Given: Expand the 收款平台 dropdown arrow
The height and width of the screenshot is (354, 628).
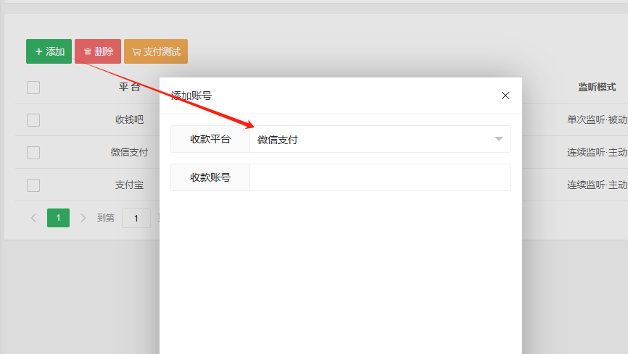Looking at the screenshot, I should (x=498, y=139).
